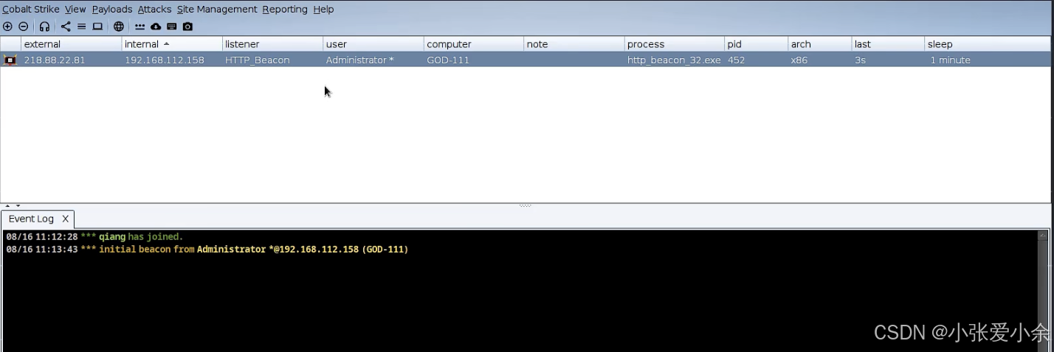Click the connect (plus) toolbar icon
Screen dimensions: 1054x352
(x=7, y=27)
